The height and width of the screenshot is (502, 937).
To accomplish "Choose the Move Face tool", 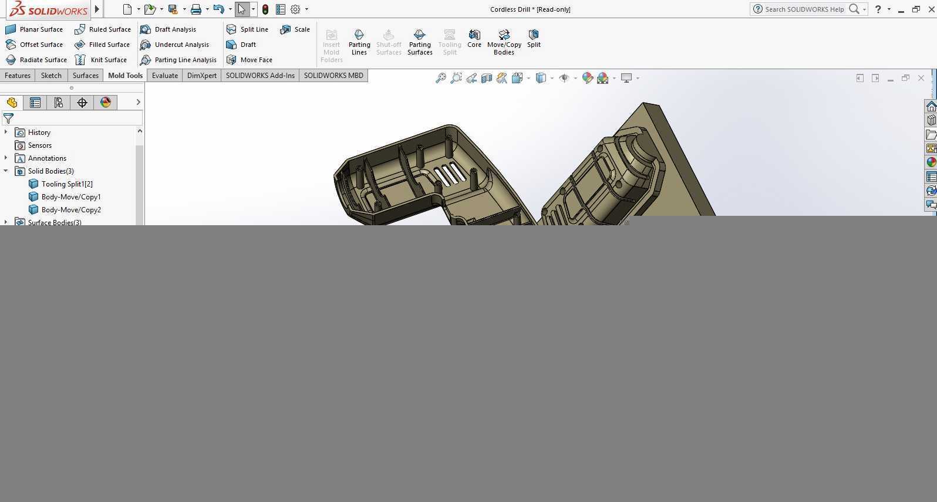I will pyautogui.click(x=250, y=60).
